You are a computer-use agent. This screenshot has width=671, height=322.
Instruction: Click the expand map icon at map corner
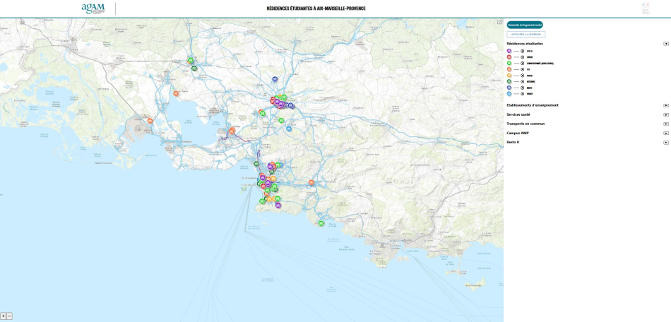pyautogui.click(x=500, y=22)
